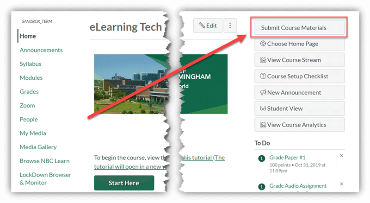
Task: Dismiss Grade Audio Assignment to-do item
Action: pyautogui.click(x=341, y=184)
